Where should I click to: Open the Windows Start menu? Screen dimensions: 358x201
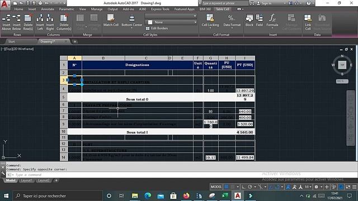click(6, 196)
